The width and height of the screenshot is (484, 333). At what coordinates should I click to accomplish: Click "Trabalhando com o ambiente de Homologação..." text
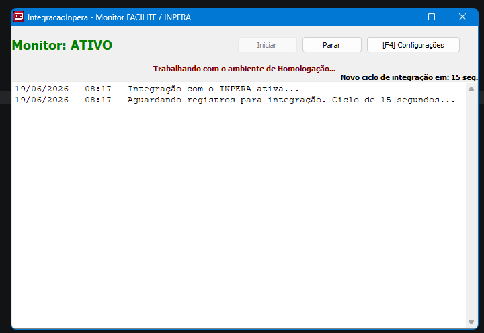(244, 69)
